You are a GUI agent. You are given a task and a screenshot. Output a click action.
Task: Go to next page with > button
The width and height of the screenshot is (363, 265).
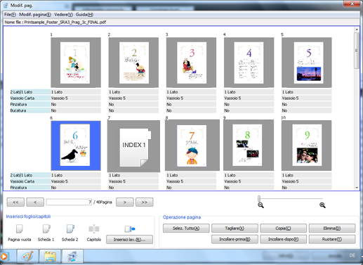pos(125,202)
